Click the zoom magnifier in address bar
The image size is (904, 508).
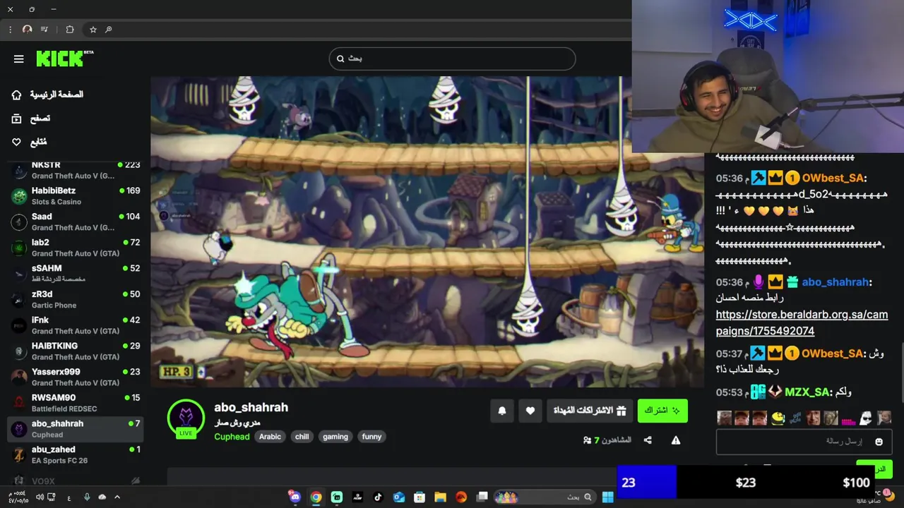coord(109,30)
